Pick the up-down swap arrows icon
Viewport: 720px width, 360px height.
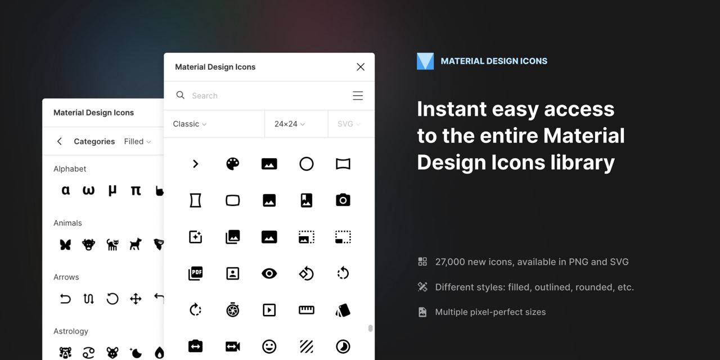coord(89,299)
